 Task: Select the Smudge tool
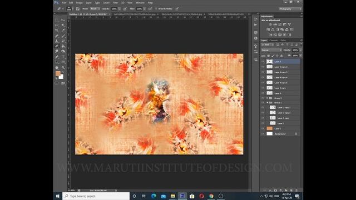click(57, 52)
